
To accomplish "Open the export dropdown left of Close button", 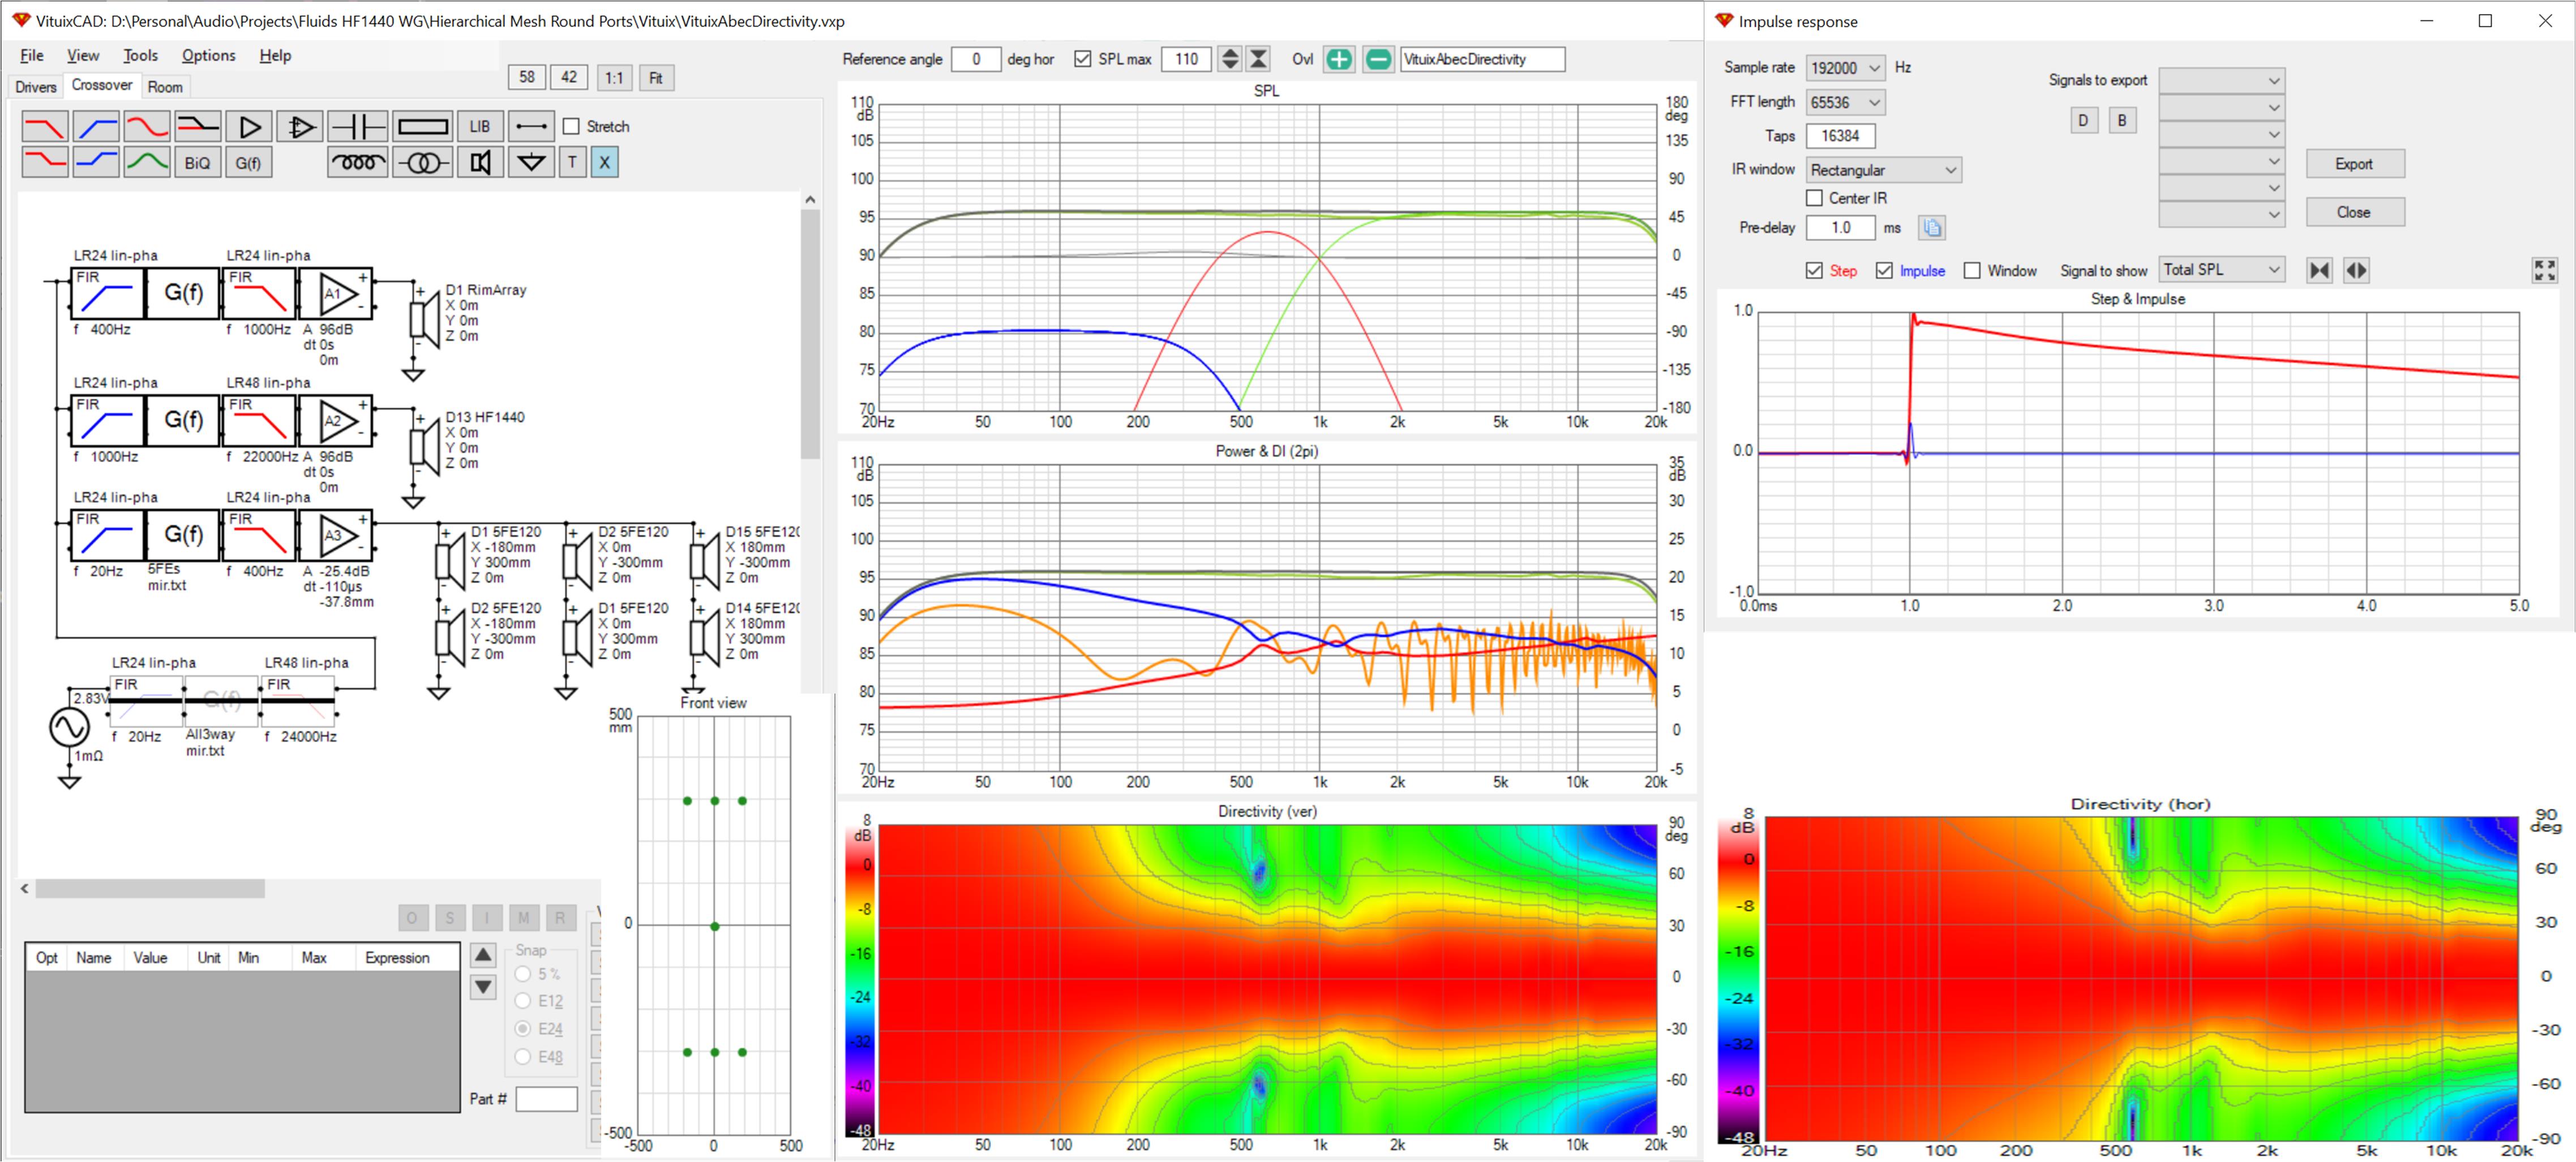I will click(x=2222, y=214).
